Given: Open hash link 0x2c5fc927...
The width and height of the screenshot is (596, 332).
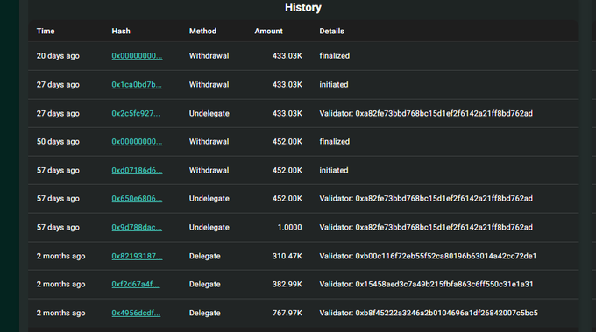Looking at the screenshot, I should [136, 114].
